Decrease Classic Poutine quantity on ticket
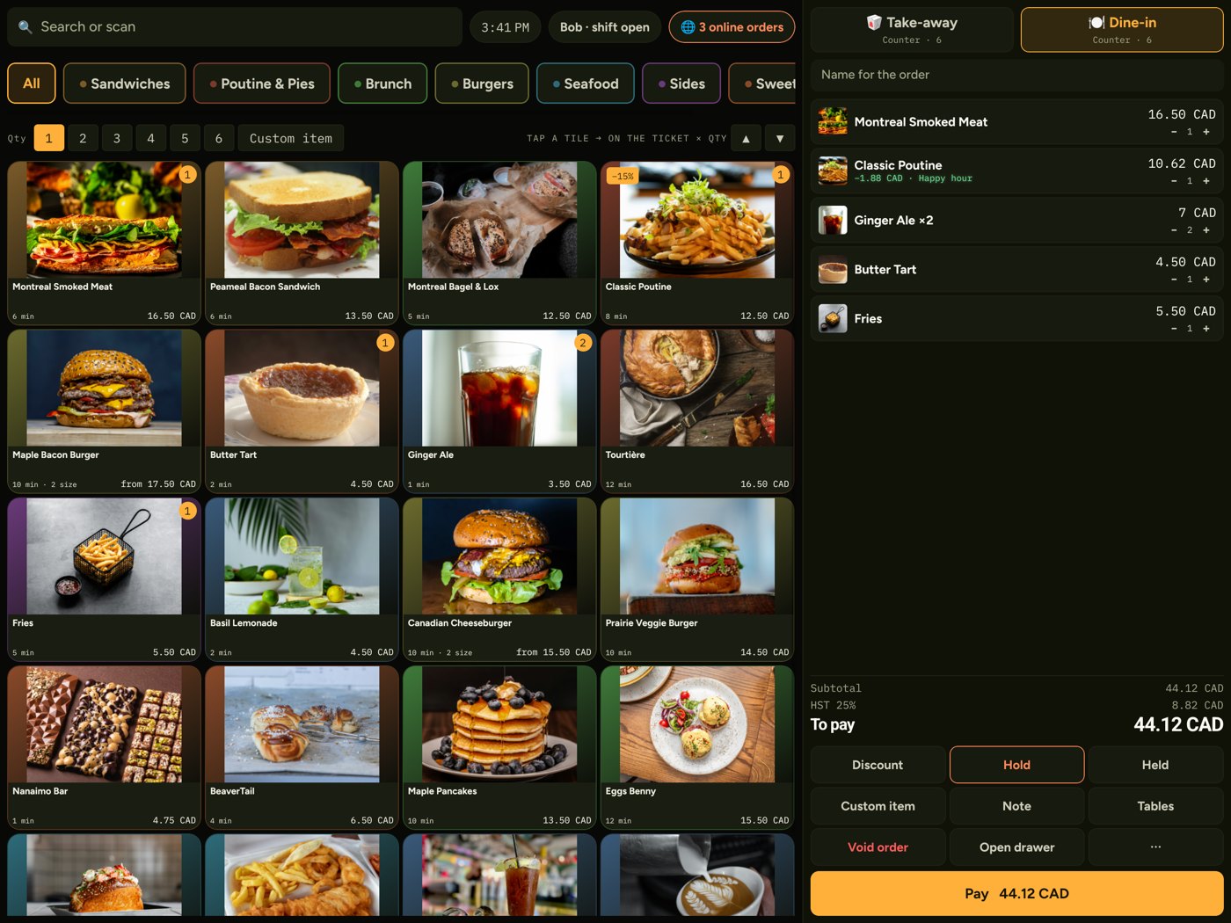Image resolution: width=1231 pixels, height=923 pixels. pos(1174,181)
